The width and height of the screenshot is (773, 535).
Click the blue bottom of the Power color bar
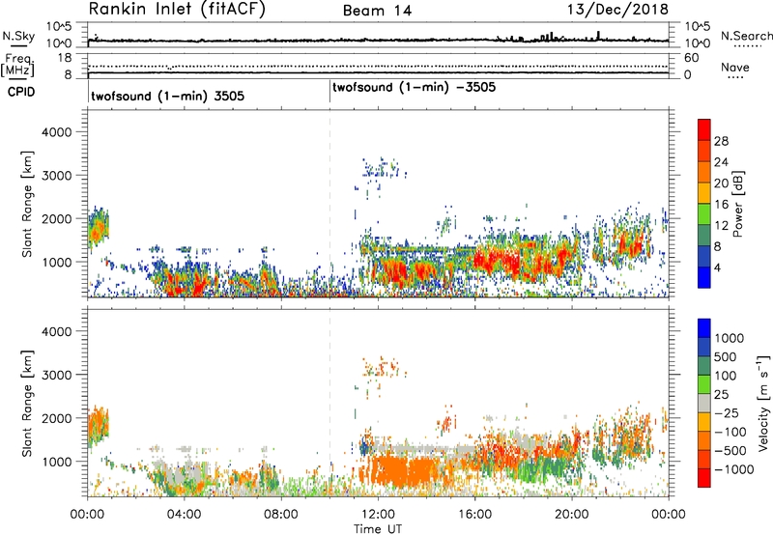(704, 277)
